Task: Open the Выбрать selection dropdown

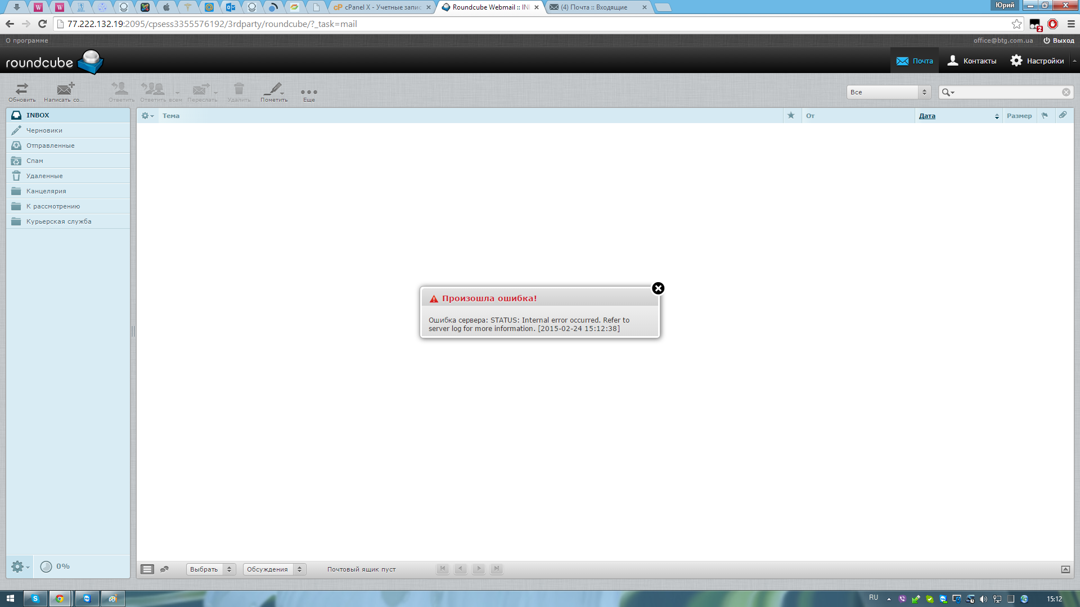Action: [211, 569]
